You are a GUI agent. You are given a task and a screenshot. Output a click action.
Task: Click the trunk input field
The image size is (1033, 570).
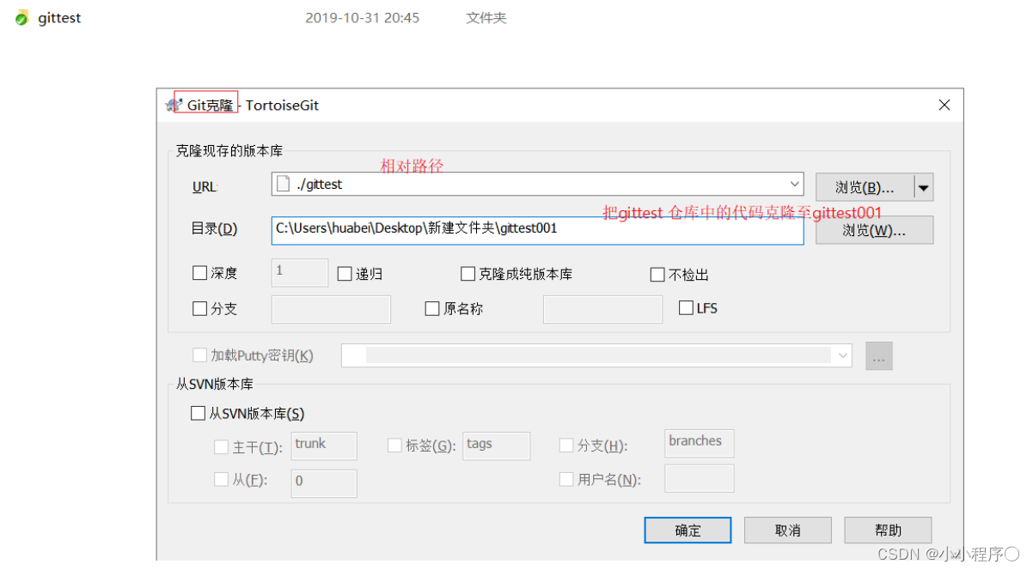(x=324, y=446)
